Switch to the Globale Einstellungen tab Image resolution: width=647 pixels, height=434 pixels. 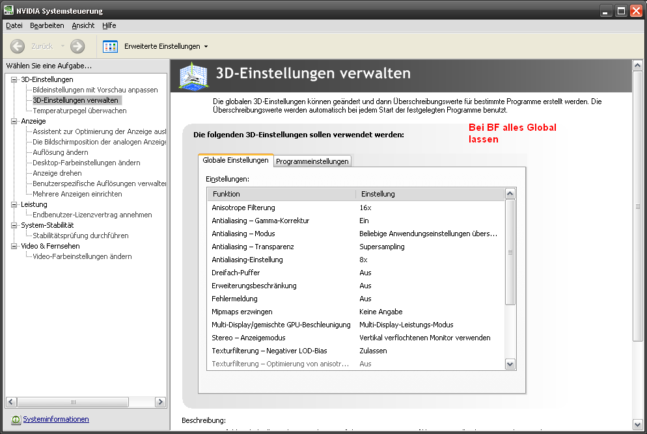click(236, 160)
